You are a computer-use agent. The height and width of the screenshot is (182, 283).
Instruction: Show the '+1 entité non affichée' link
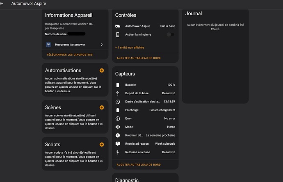130,48
